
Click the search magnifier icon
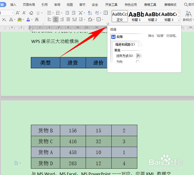click(186, 5)
